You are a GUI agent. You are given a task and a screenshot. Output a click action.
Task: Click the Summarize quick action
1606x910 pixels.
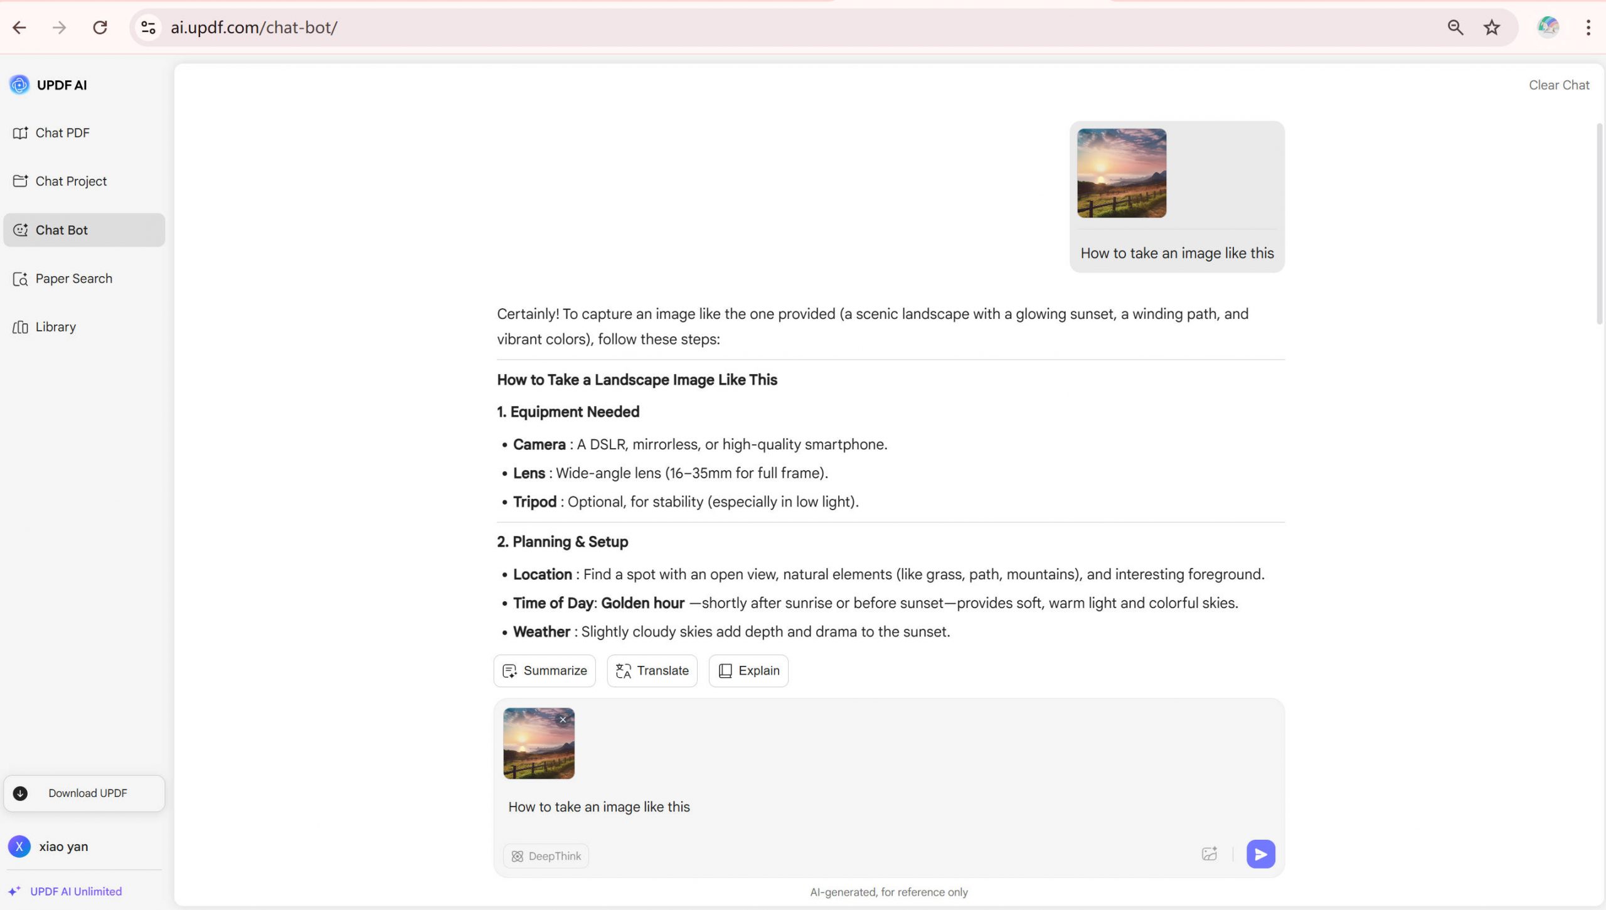545,671
